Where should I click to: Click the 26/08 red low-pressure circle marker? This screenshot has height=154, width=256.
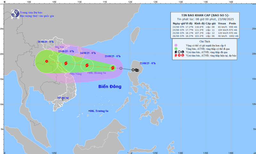point(47,61)
